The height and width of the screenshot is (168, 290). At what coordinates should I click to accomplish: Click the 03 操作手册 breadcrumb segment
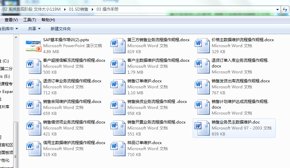tap(107, 9)
